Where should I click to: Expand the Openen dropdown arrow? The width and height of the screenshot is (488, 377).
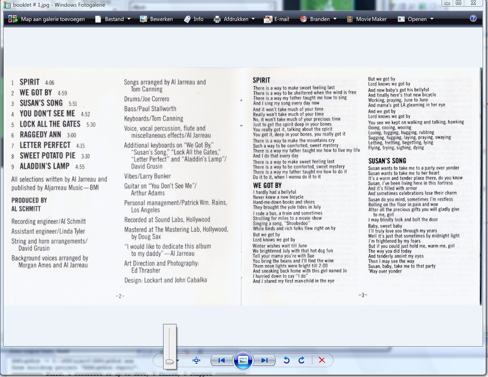click(432, 19)
